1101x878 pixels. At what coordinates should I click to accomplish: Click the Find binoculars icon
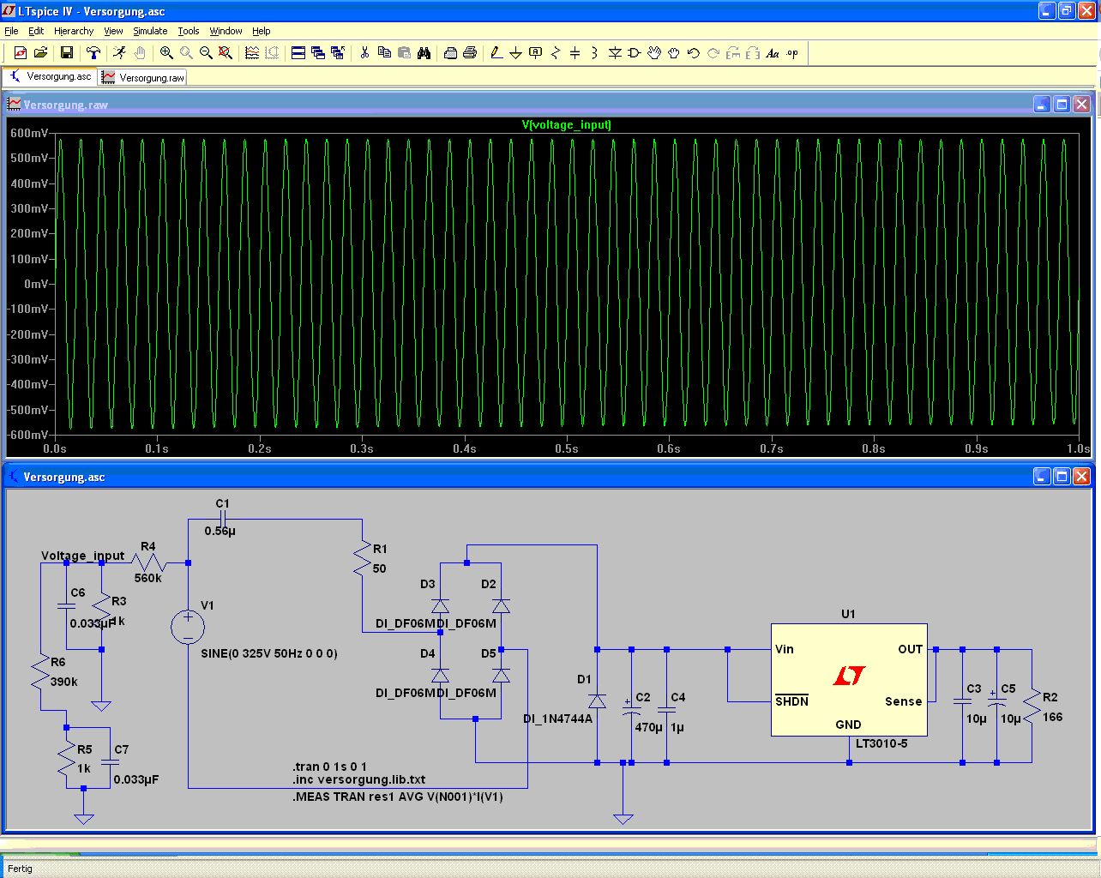click(424, 53)
